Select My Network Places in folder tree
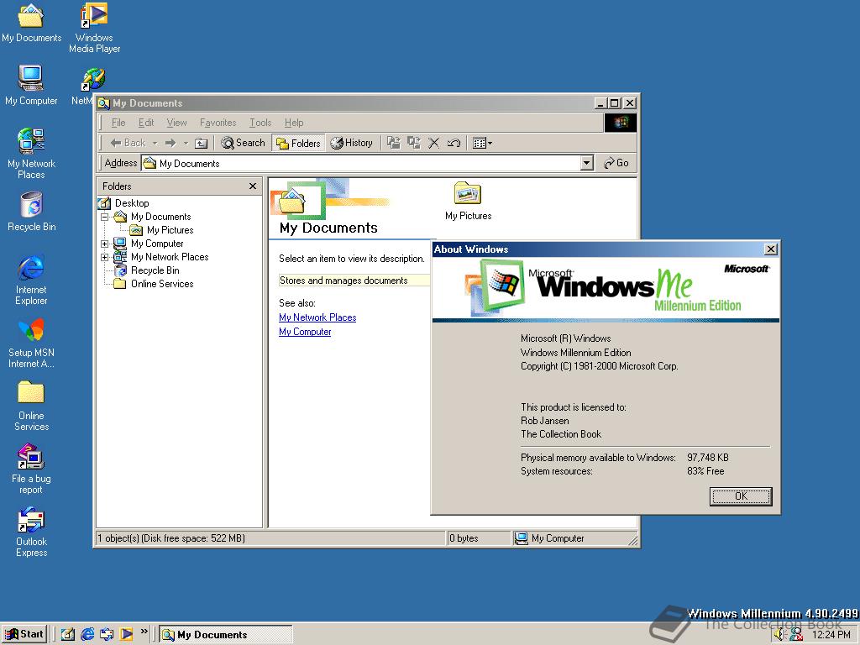The width and height of the screenshot is (860, 645). [x=170, y=257]
